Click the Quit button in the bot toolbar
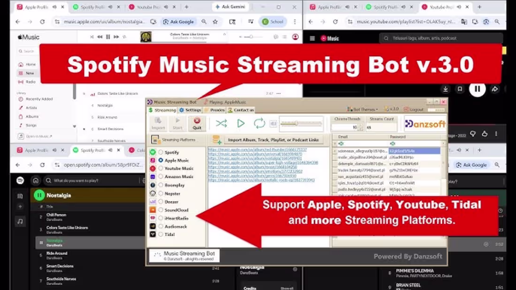 click(x=197, y=124)
